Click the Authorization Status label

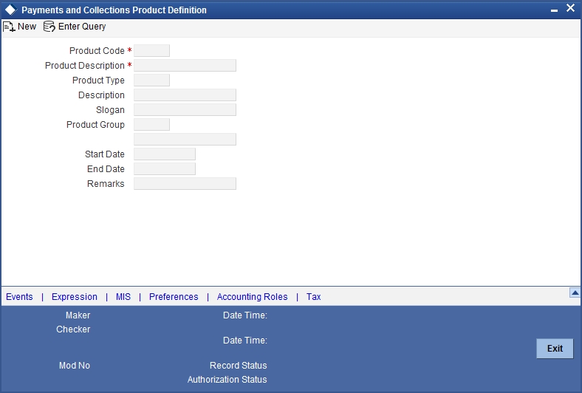pyautogui.click(x=227, y=380)
